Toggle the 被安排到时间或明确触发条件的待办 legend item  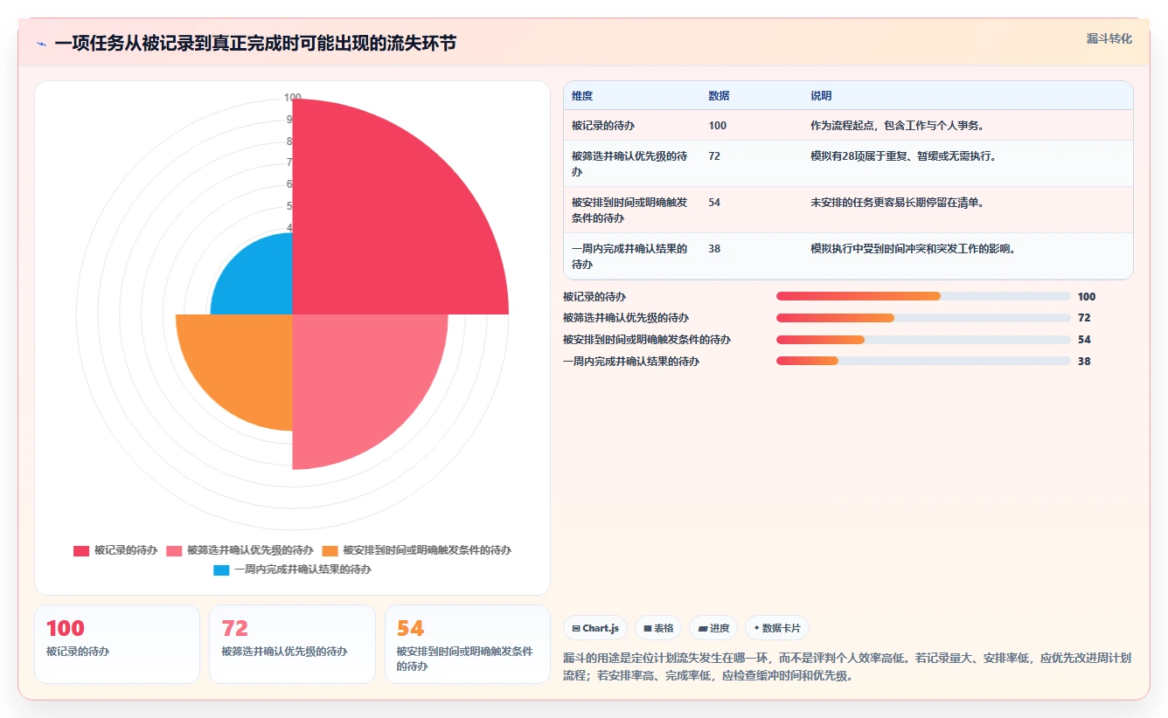point(416,550)
